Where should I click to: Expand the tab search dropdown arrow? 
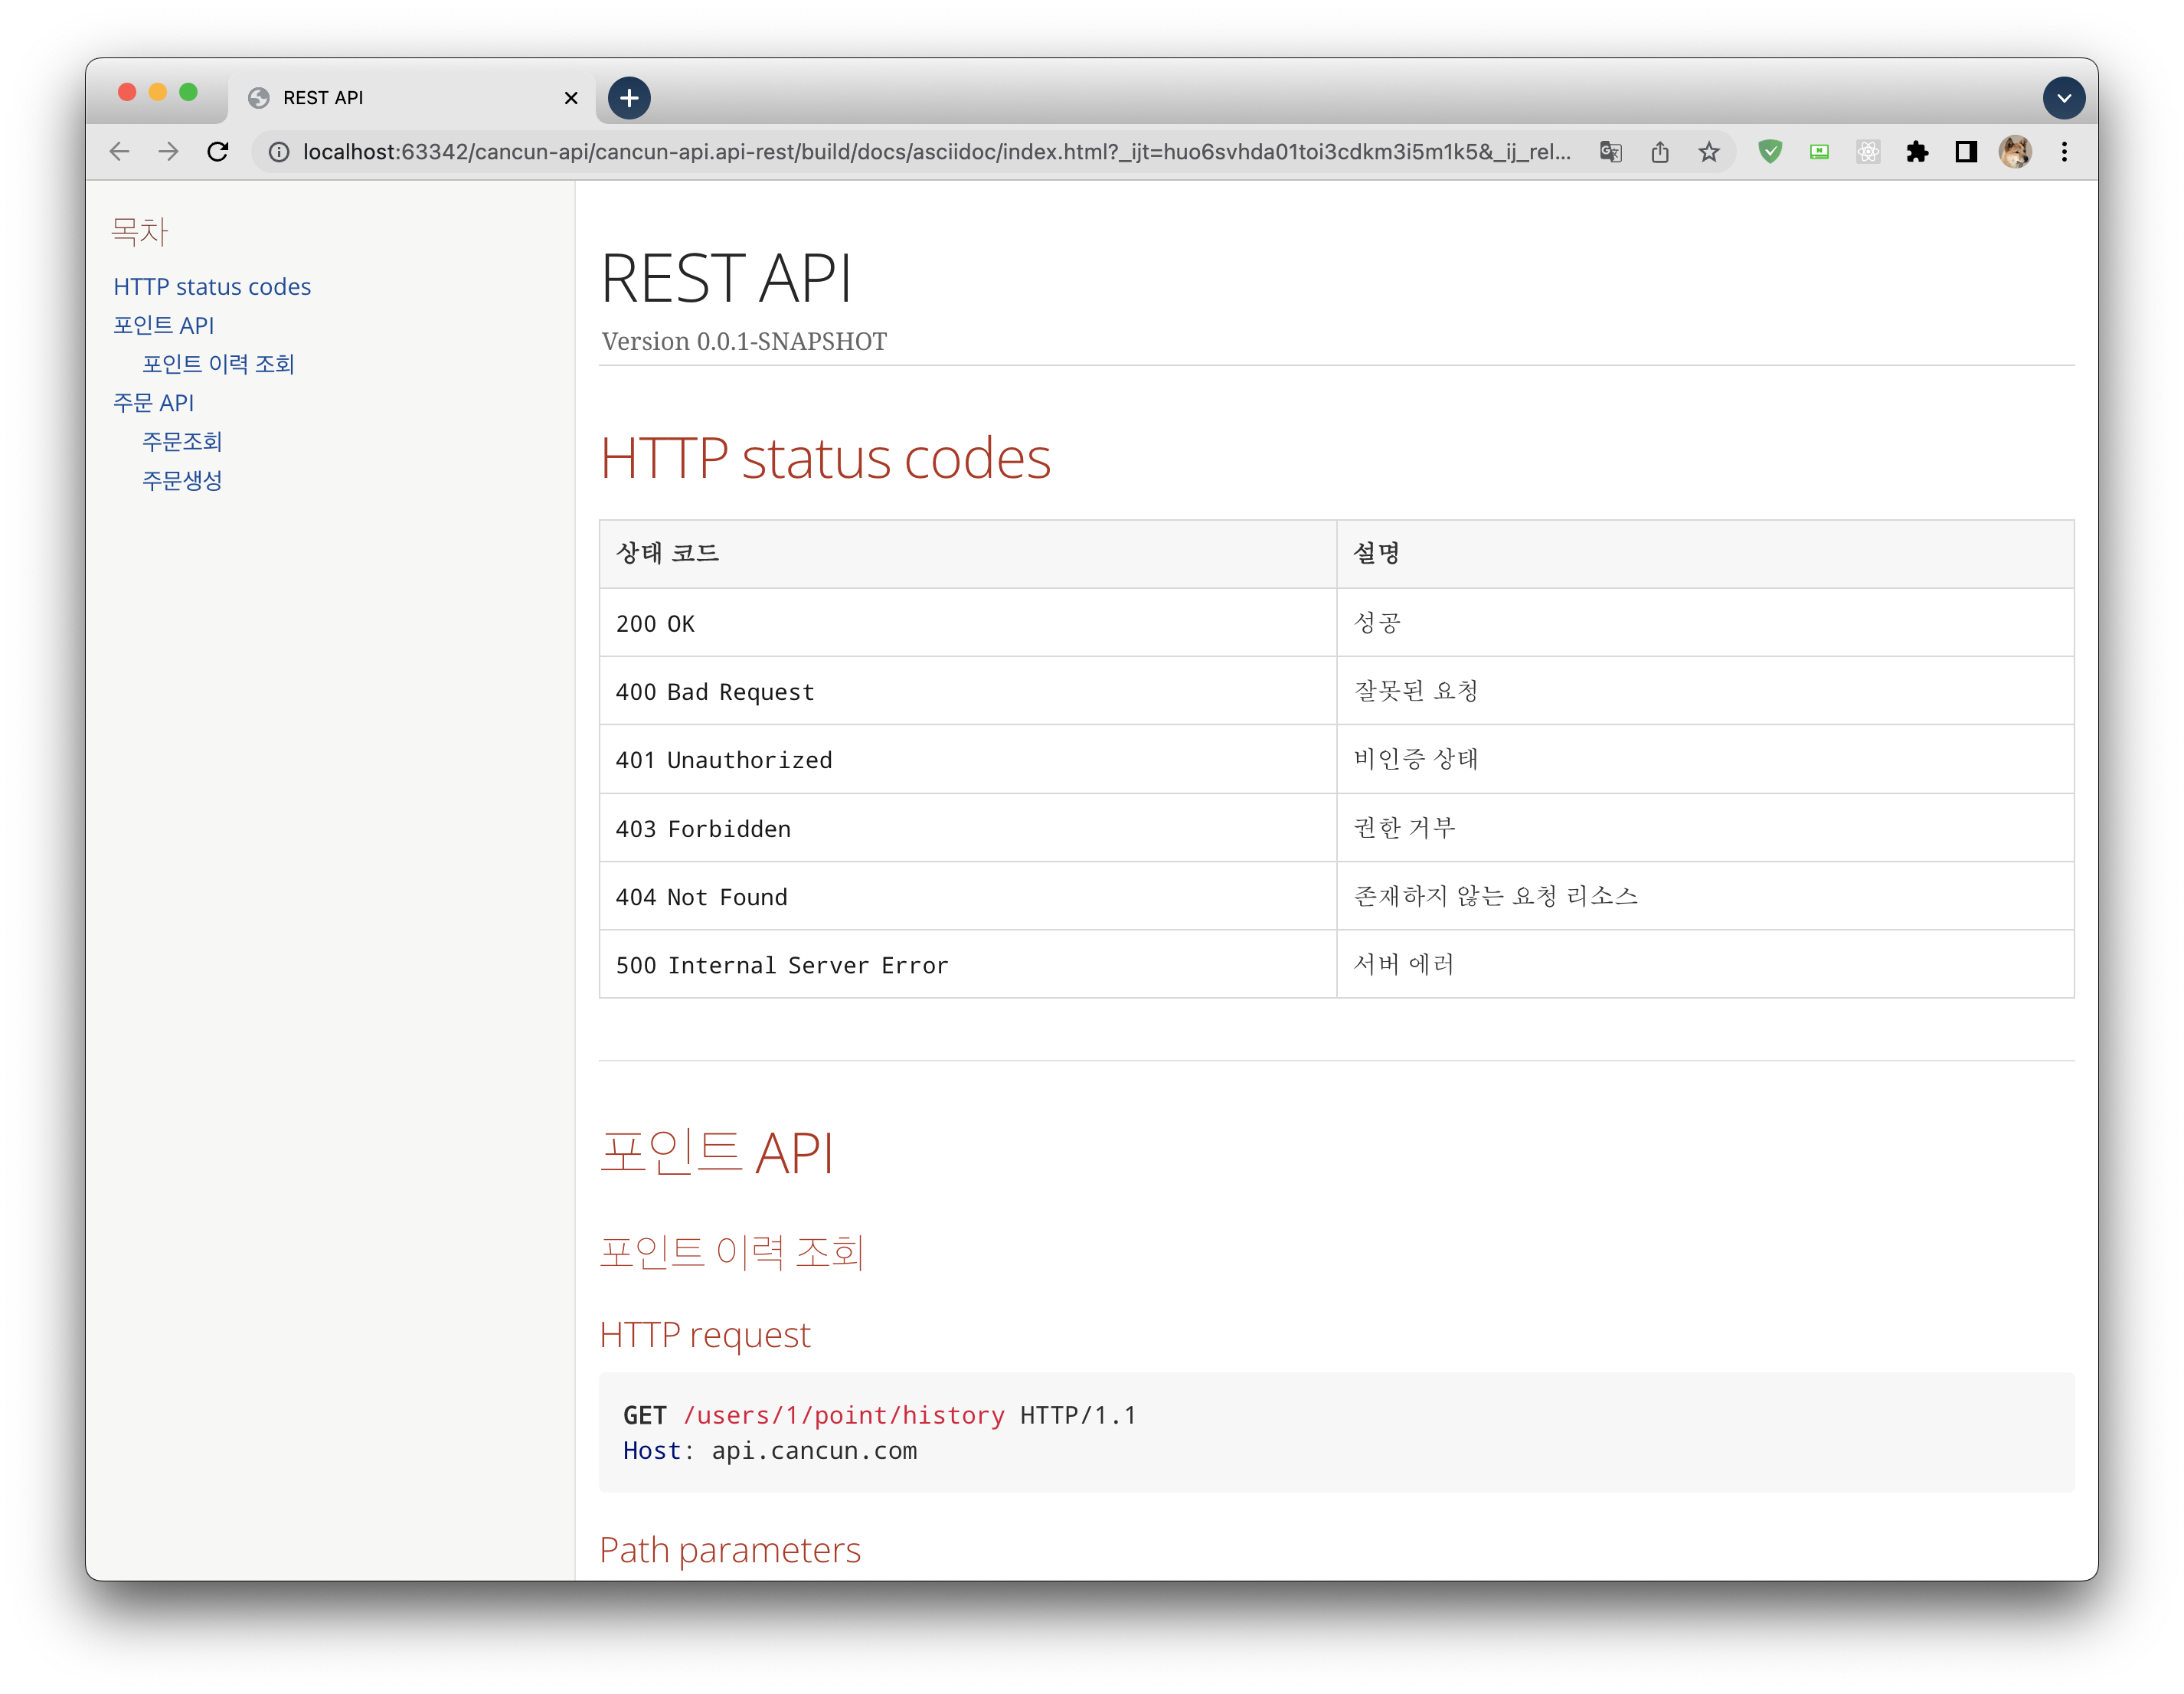2064,98
